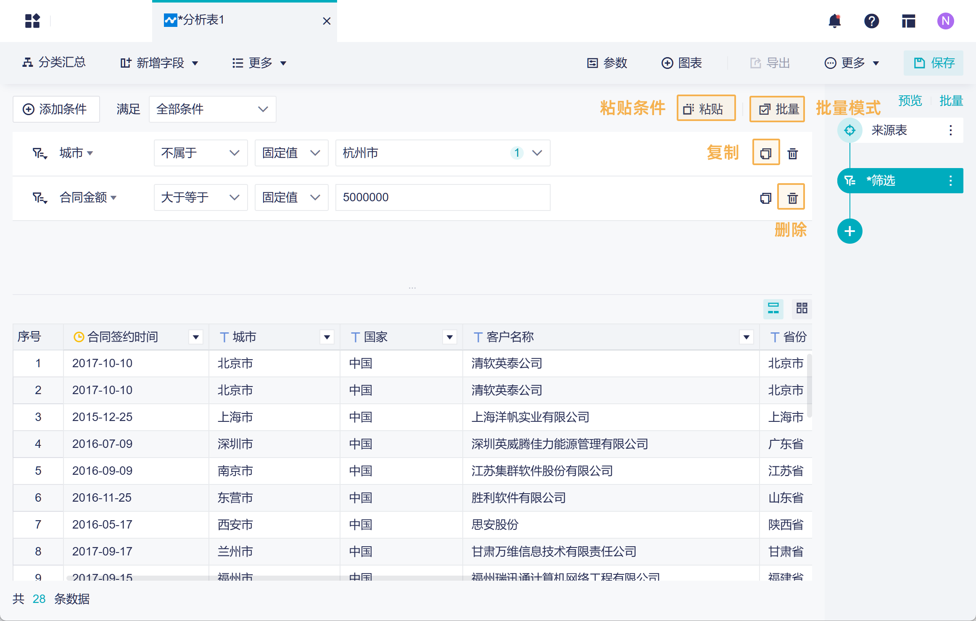Switch to the list view layout toggle
Image resolution: width=976 pixels, height=621 pixels.
click(773, 308)
